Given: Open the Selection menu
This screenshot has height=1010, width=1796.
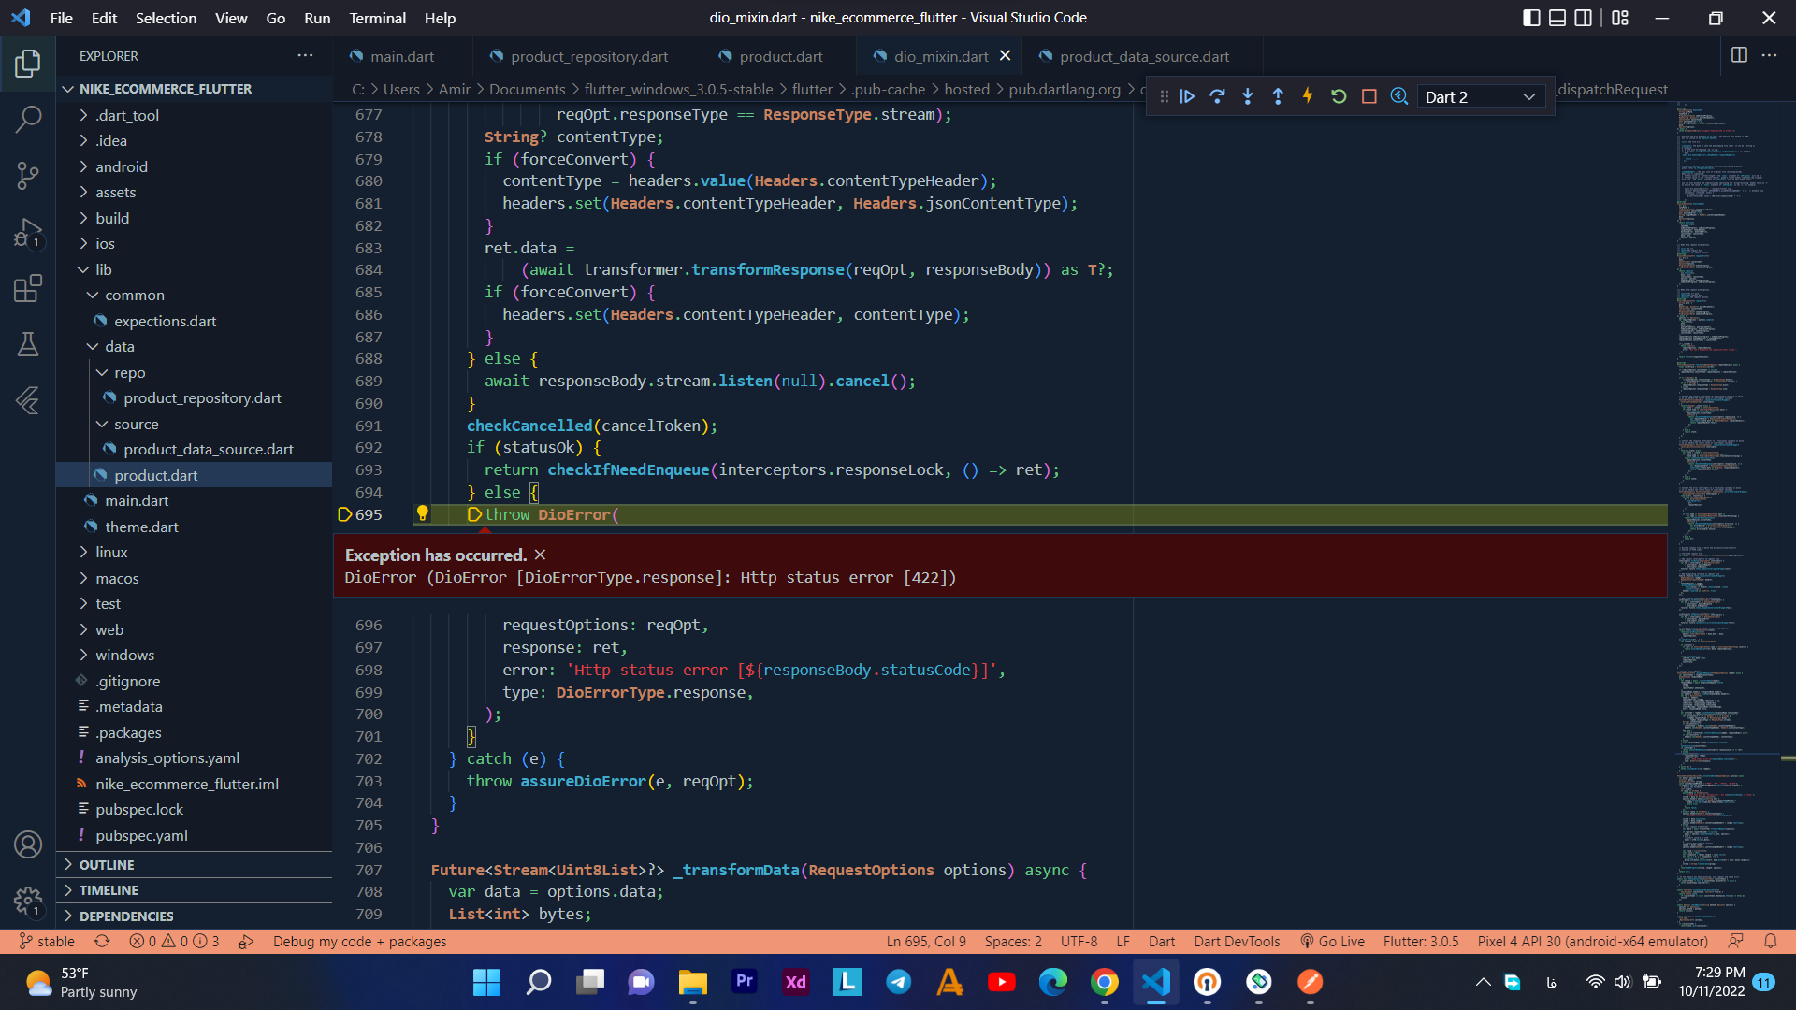Looking at the screenshot, I should [166, 18].
